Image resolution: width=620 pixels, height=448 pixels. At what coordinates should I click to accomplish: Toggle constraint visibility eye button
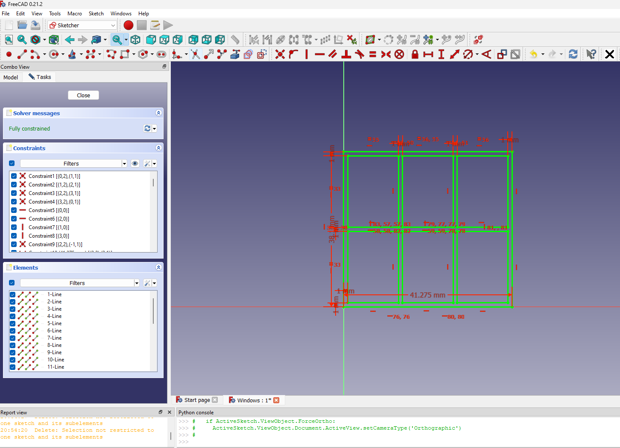(135, 163)
